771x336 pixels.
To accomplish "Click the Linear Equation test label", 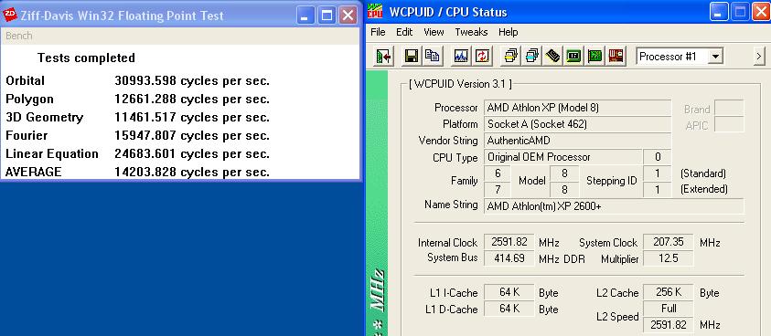I will point(52,154).
